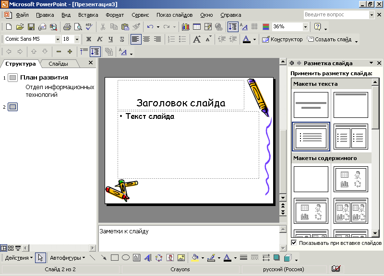Click into the 'Введите вопрос' help field

(x=336, y=15)
